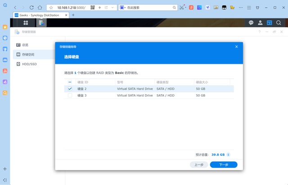The height and width of the screenshot is (185, 288).
Task: Open the clock history icon in browser sidebar
Action: 5,38
